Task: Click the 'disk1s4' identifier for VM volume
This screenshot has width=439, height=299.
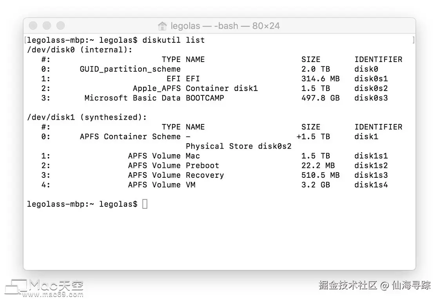Action: [371, 185]
